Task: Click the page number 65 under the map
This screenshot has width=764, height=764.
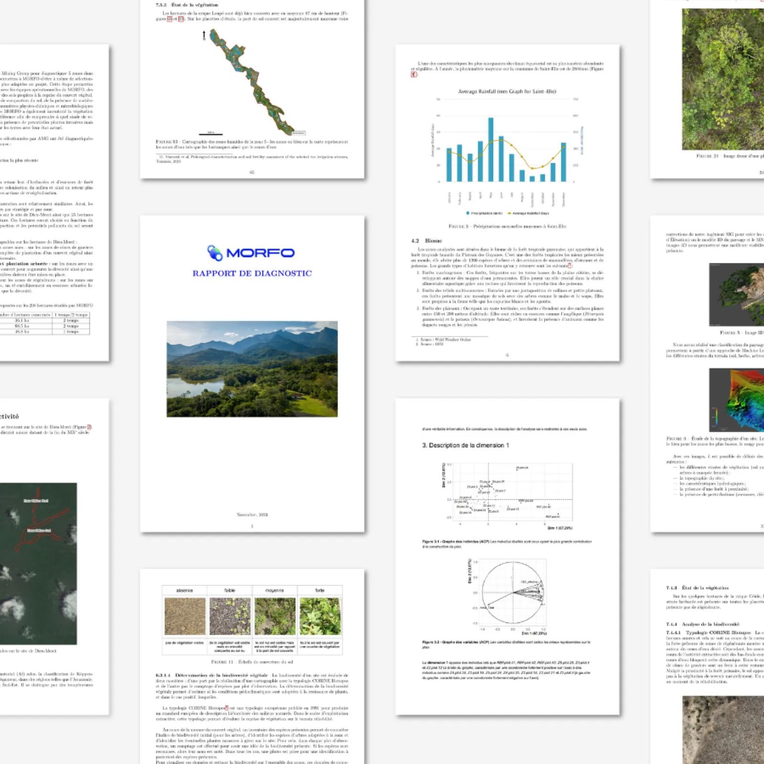Action: click(x=252, y=172)
